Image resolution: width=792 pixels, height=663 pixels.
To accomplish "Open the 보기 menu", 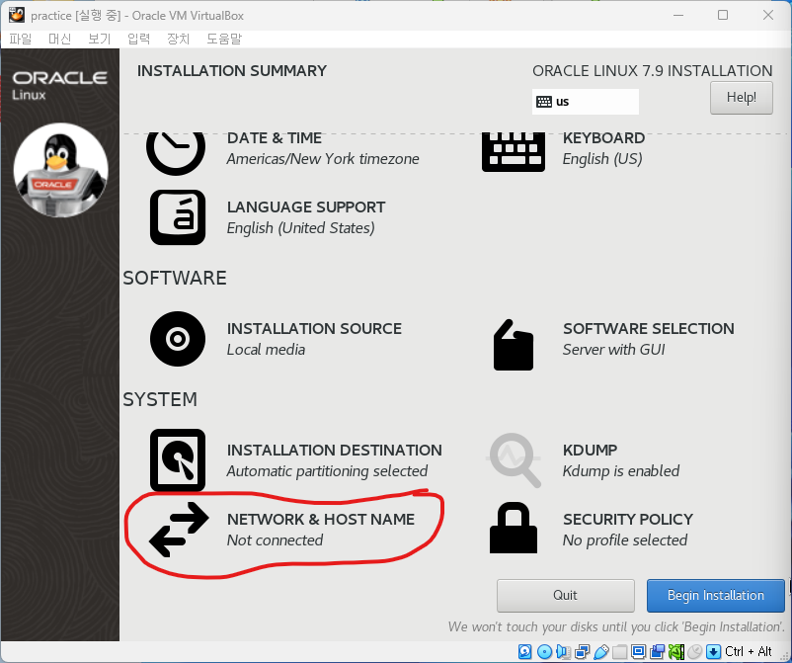I will 99,39.
